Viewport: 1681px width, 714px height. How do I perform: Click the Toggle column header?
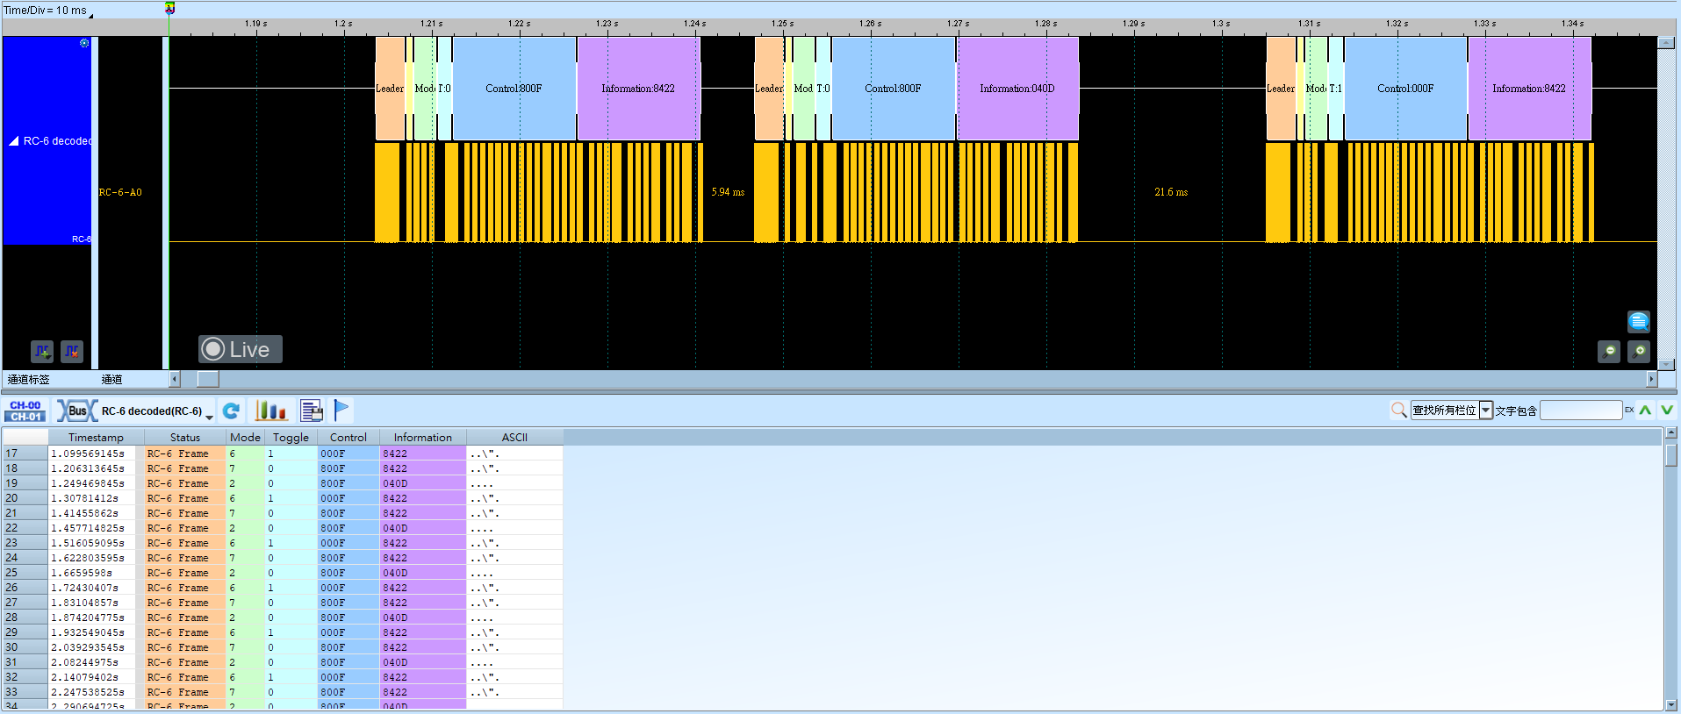[291, 438]
